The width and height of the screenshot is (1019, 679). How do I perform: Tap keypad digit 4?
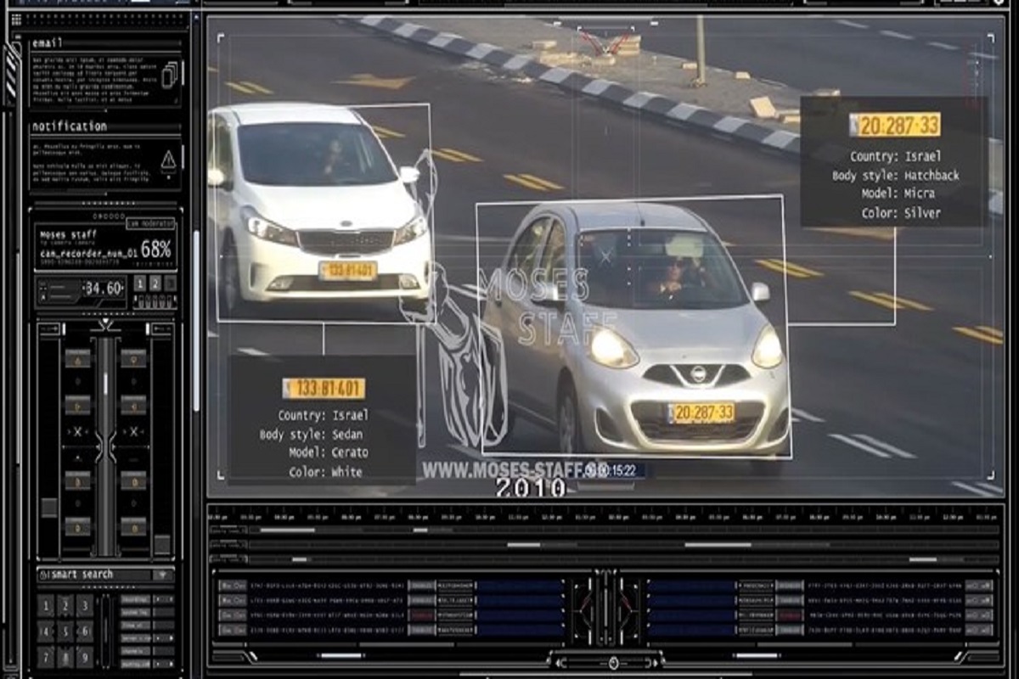(x=45, y=631)
